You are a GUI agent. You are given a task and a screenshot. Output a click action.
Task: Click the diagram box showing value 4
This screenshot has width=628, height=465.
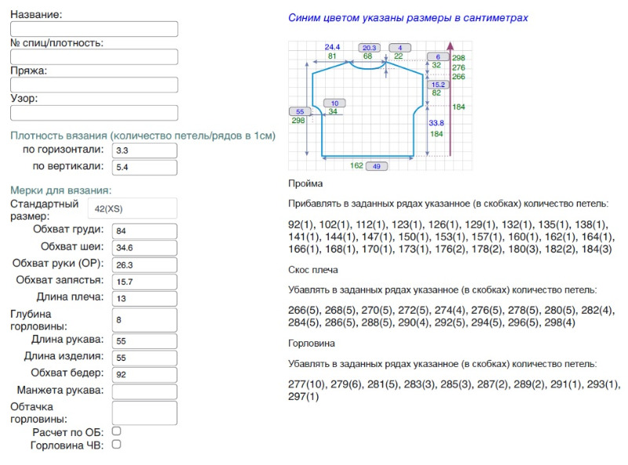click(x=400, y=48)
